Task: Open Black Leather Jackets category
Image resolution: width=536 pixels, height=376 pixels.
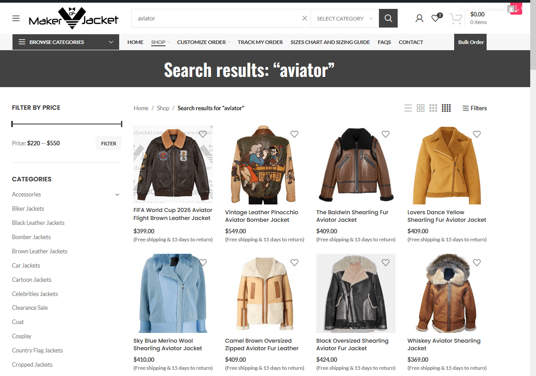Action: coord(38,223)
